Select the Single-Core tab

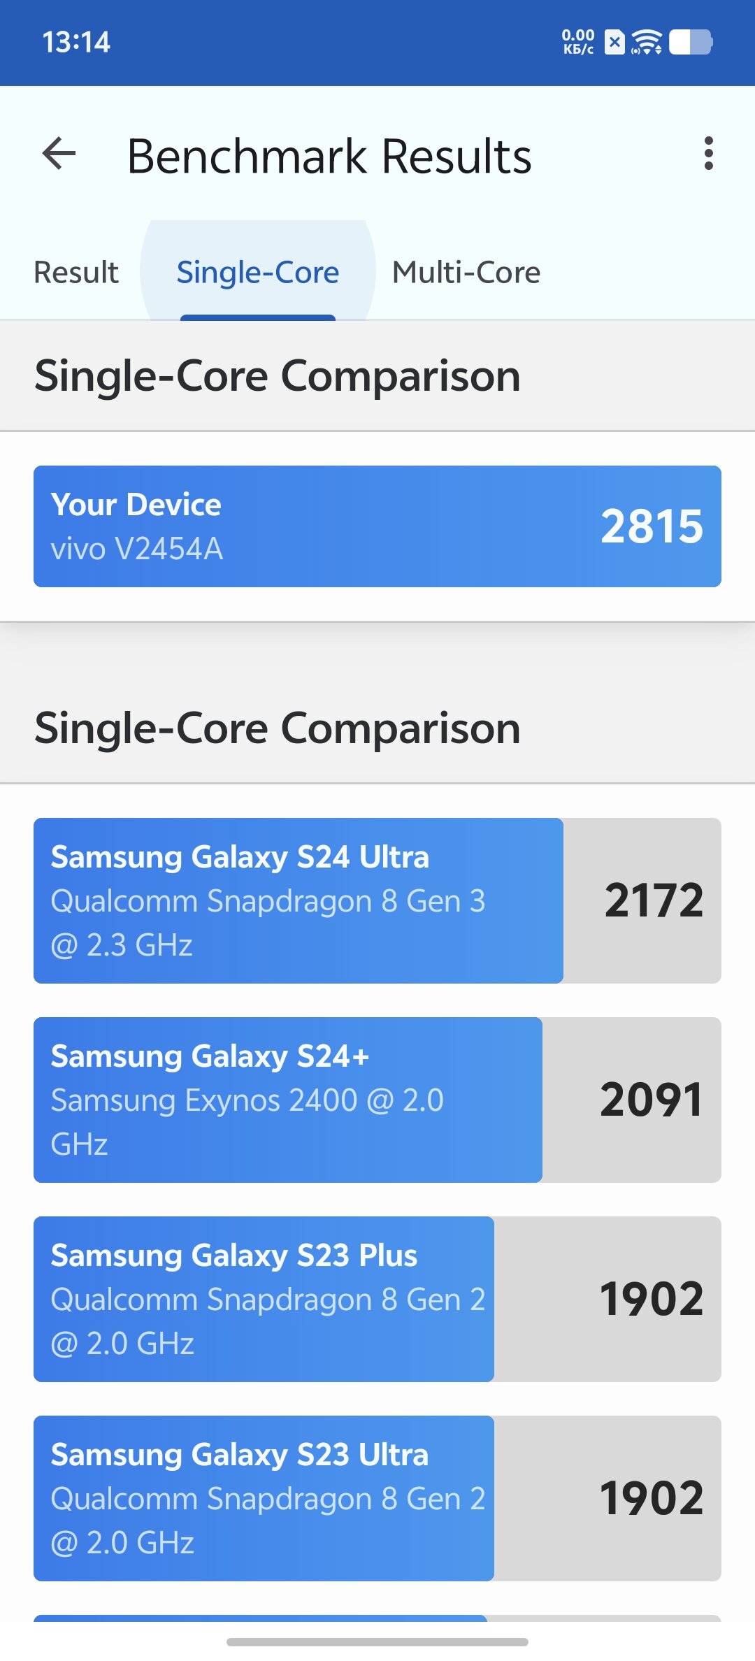(x=257, y=272)
